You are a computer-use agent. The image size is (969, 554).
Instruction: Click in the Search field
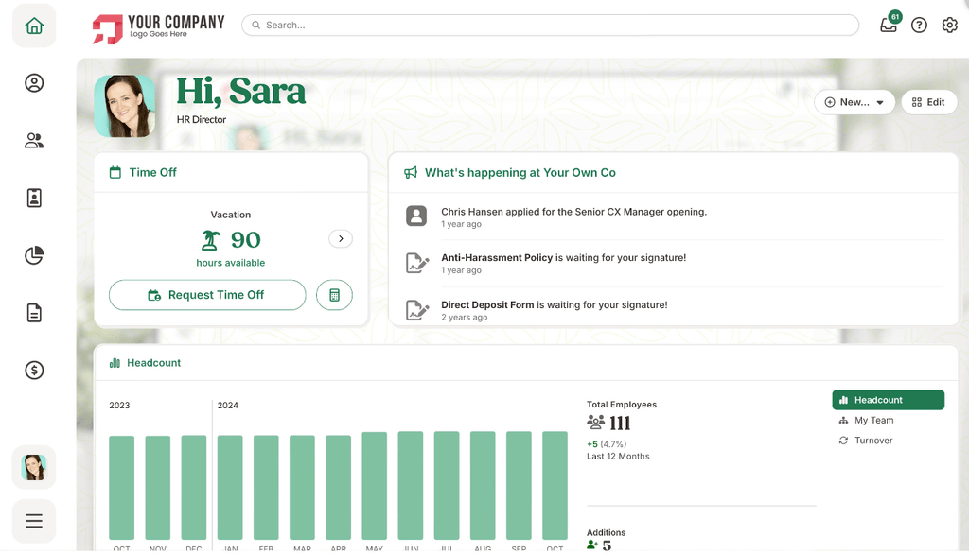(550, 26)
